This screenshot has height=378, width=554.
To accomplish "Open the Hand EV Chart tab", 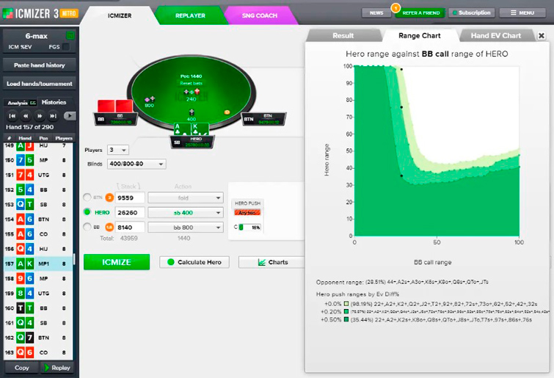I will (x=496, y=36).
